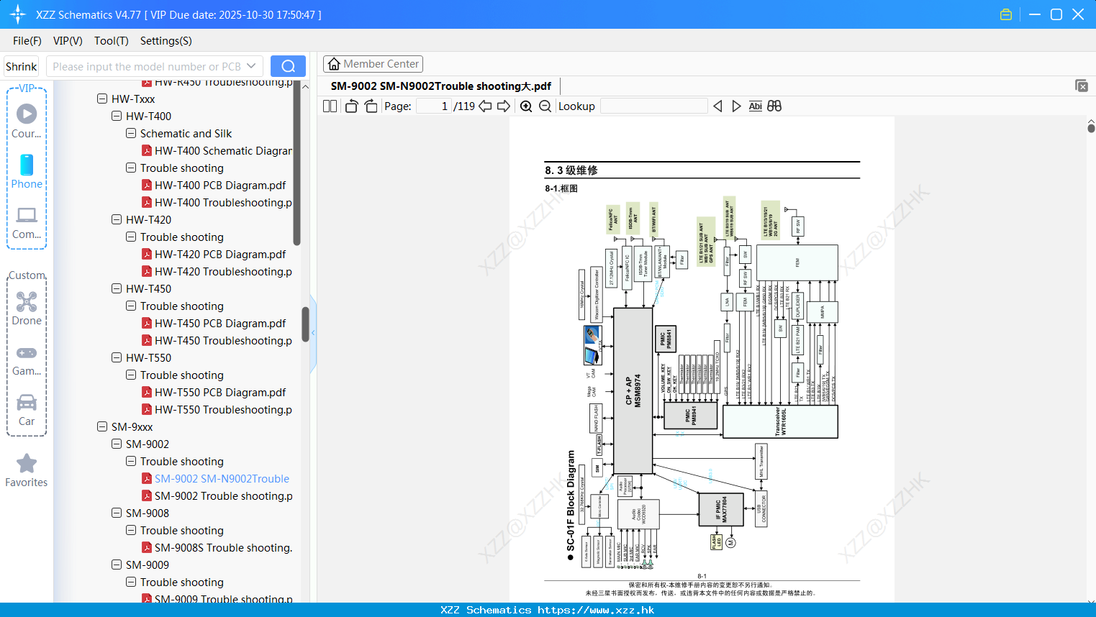Viewport: 1096px width, 617px height.
Task: Collapse the HW-T450 node
Action: (117, 288)
